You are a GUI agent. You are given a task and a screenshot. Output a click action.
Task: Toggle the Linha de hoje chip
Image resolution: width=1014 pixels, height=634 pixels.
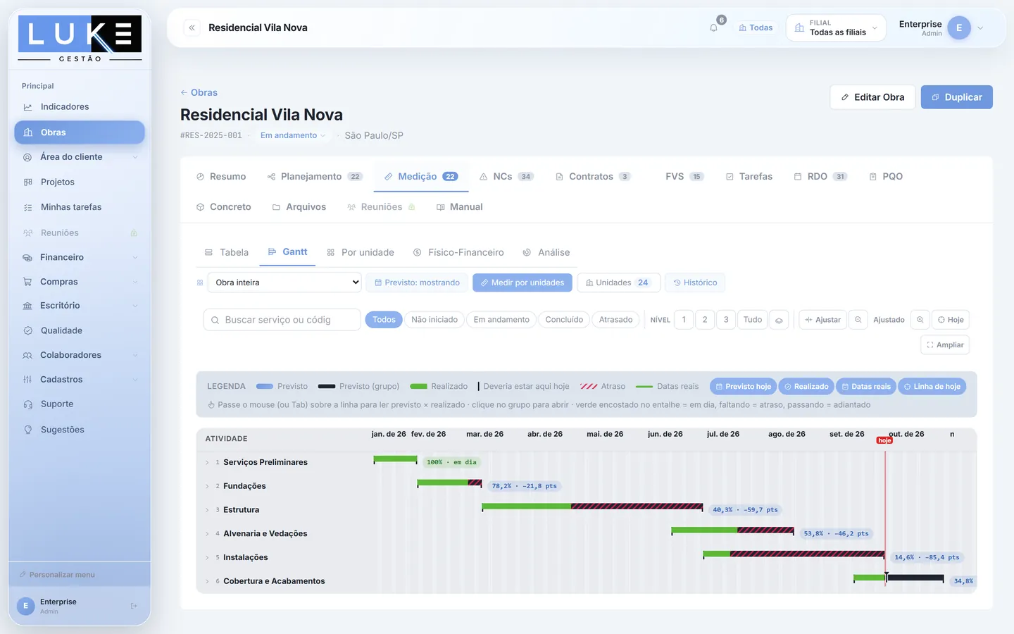932,387
